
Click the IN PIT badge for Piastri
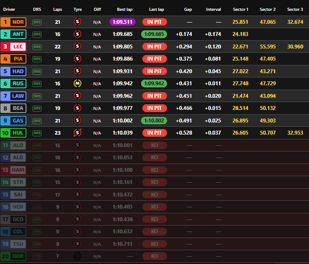(x=154, y=59)
